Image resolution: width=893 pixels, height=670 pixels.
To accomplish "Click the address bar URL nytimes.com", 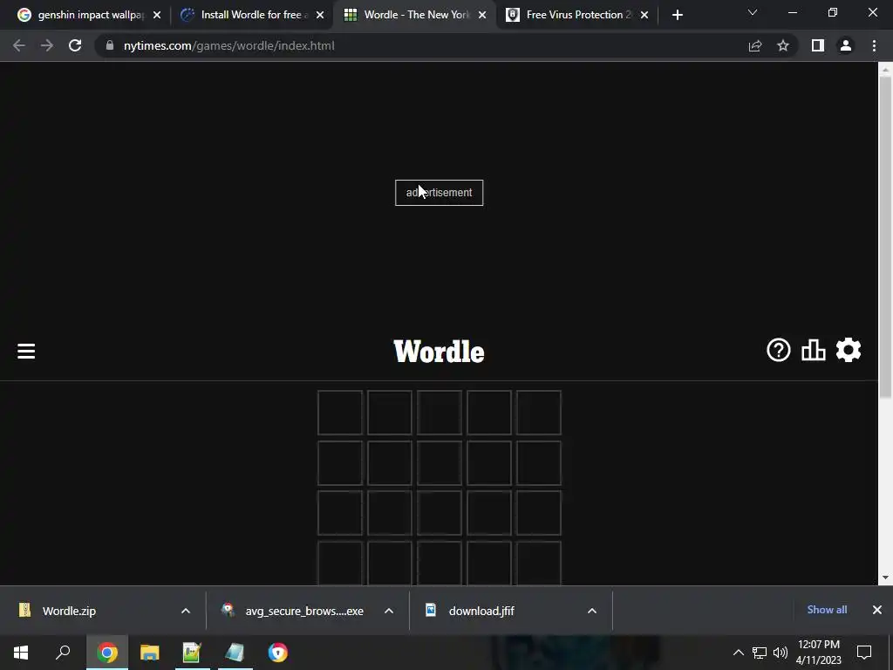I will tap(229, 45).
